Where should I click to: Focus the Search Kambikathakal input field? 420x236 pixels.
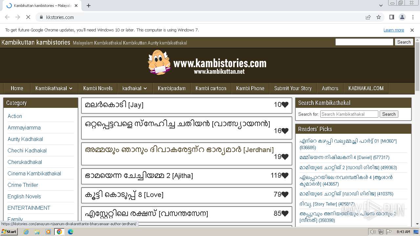[x=349, y=114]
